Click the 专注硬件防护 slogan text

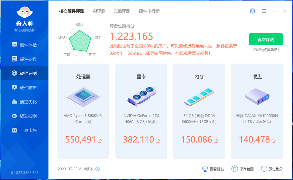[x=25, y=30]
